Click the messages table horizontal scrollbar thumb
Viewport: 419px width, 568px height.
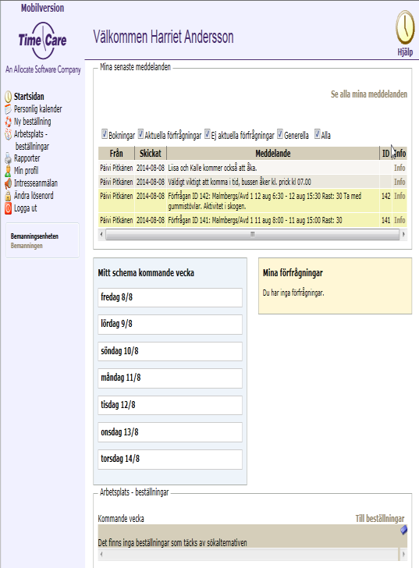coord(252,234)
